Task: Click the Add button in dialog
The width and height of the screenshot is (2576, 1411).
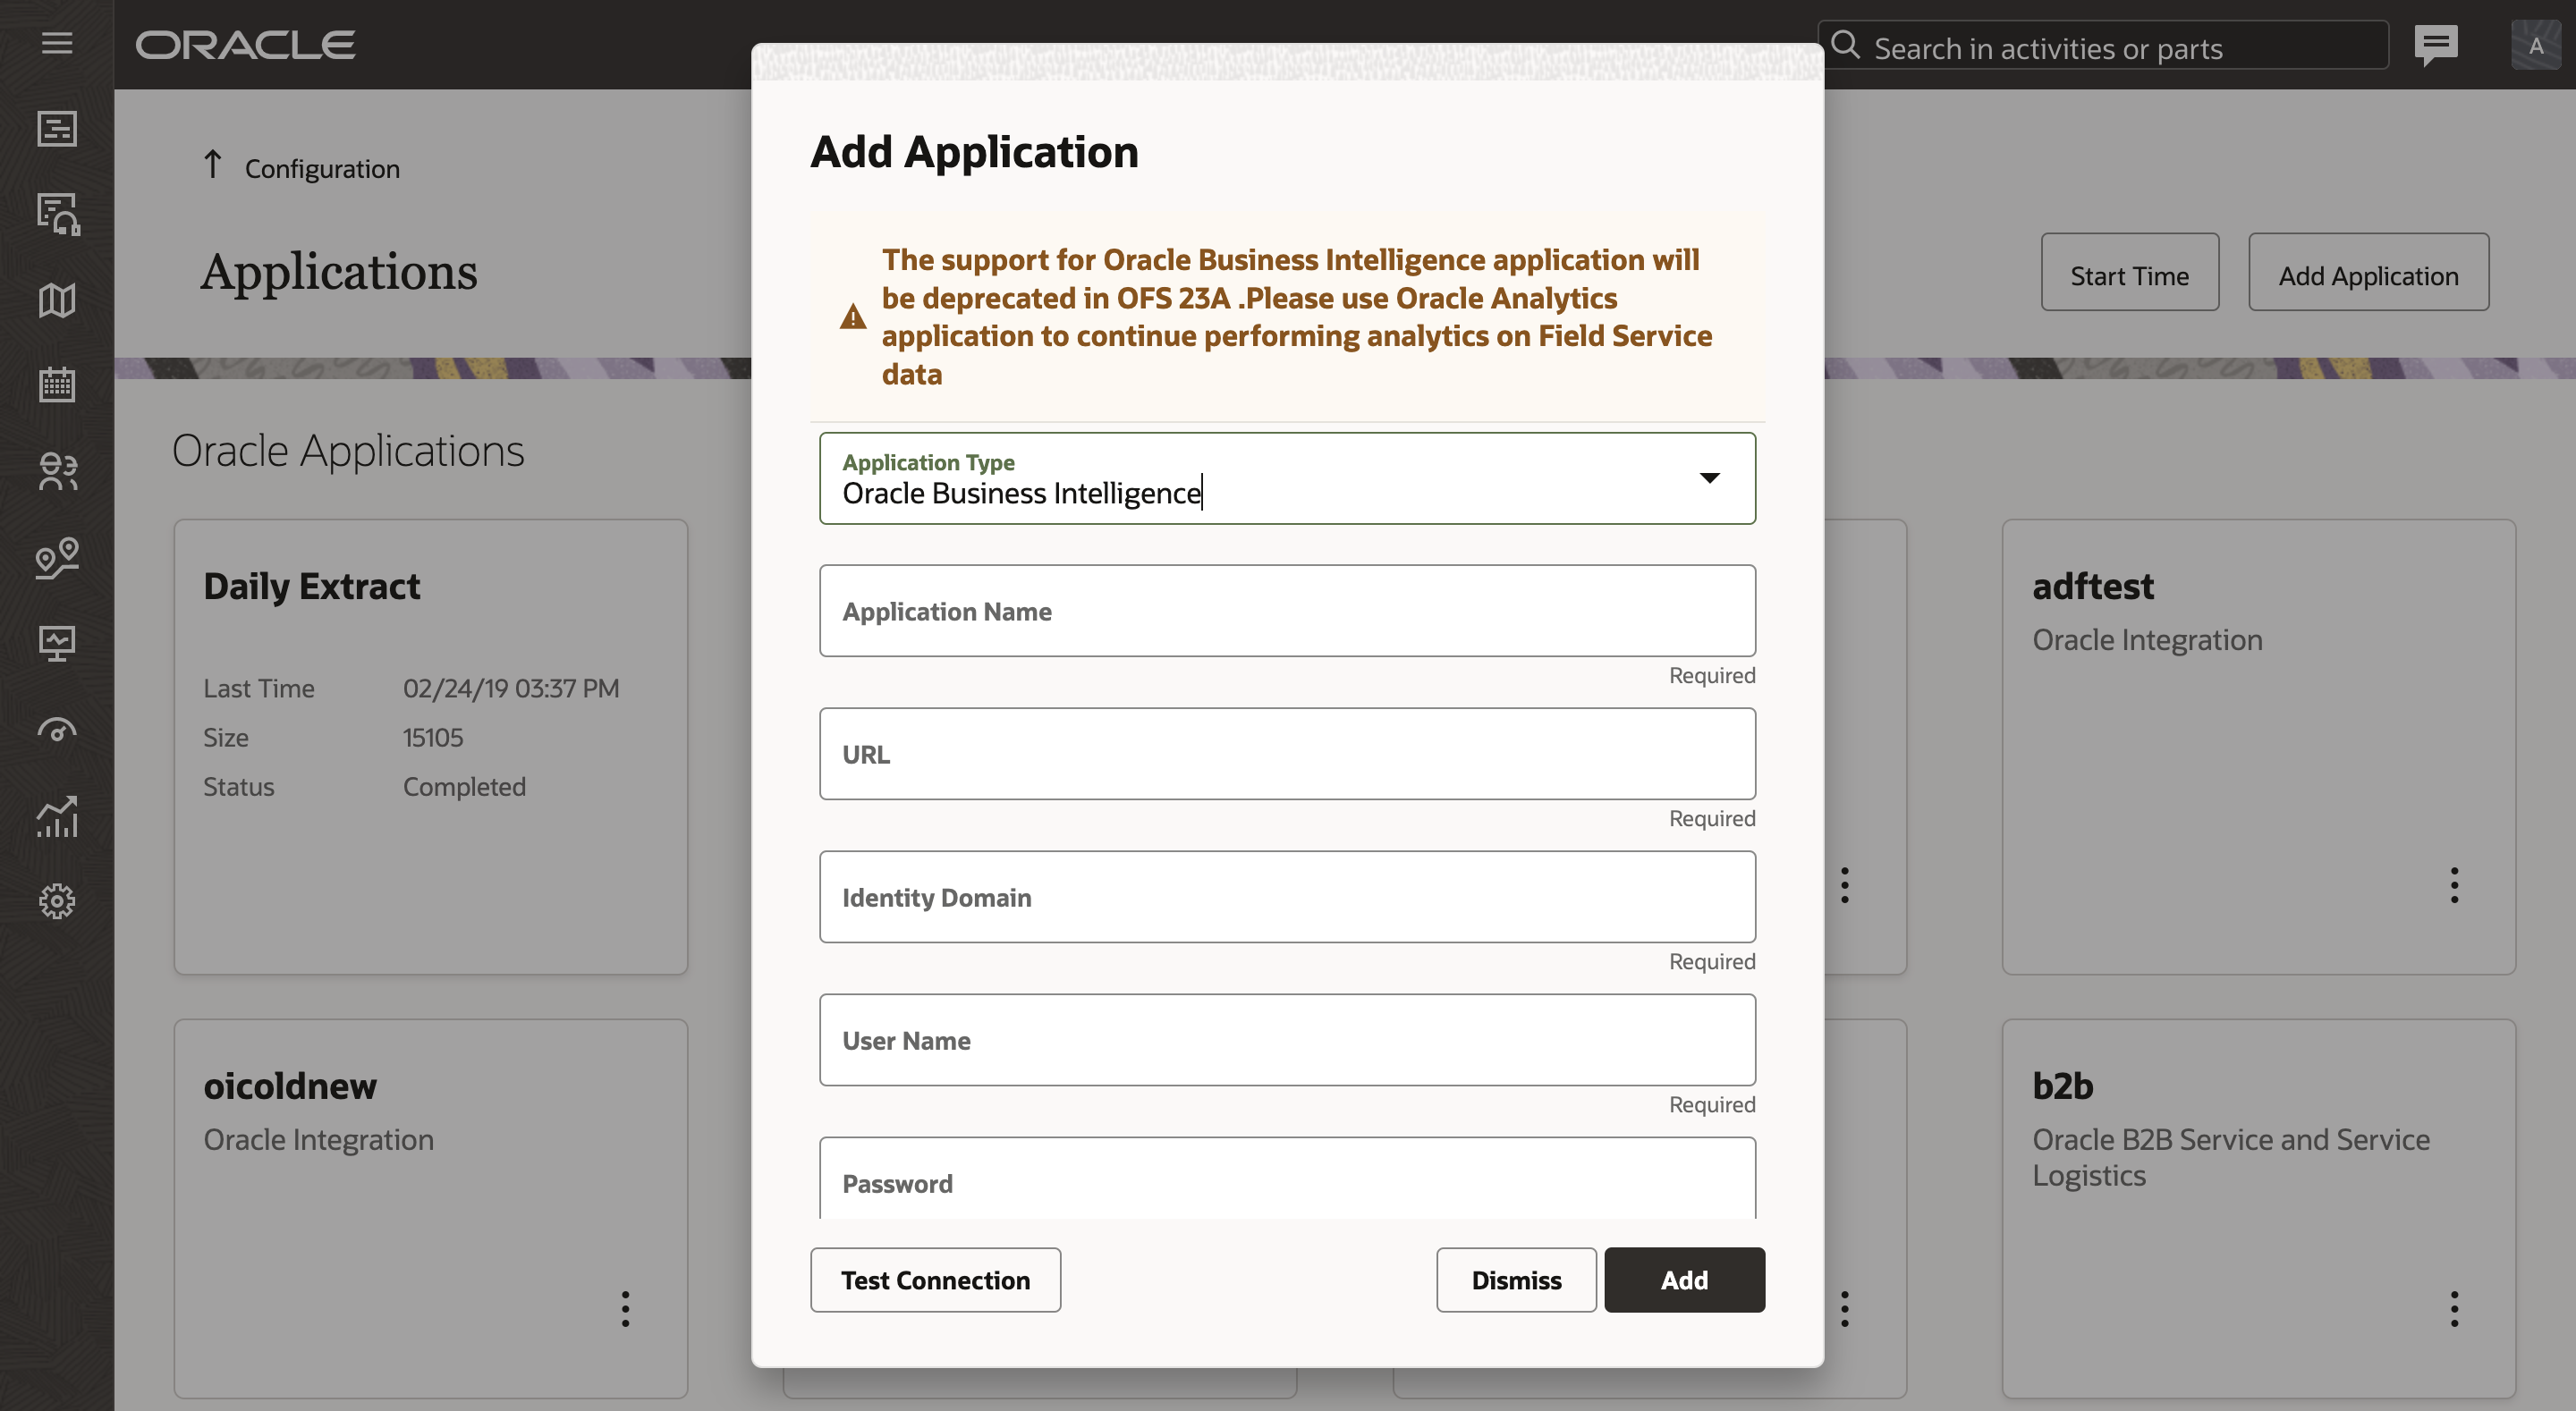Action: 1684,1279
